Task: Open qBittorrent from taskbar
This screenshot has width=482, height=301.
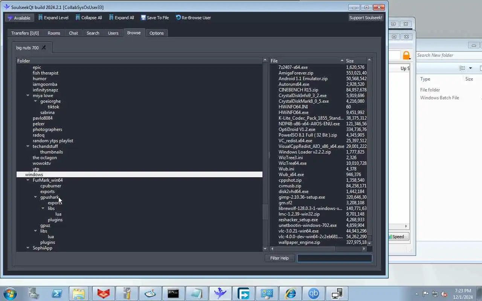Action: (x=314, y=293)
